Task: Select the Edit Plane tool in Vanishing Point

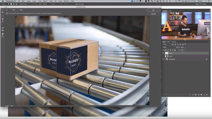Action: point(3,10)
